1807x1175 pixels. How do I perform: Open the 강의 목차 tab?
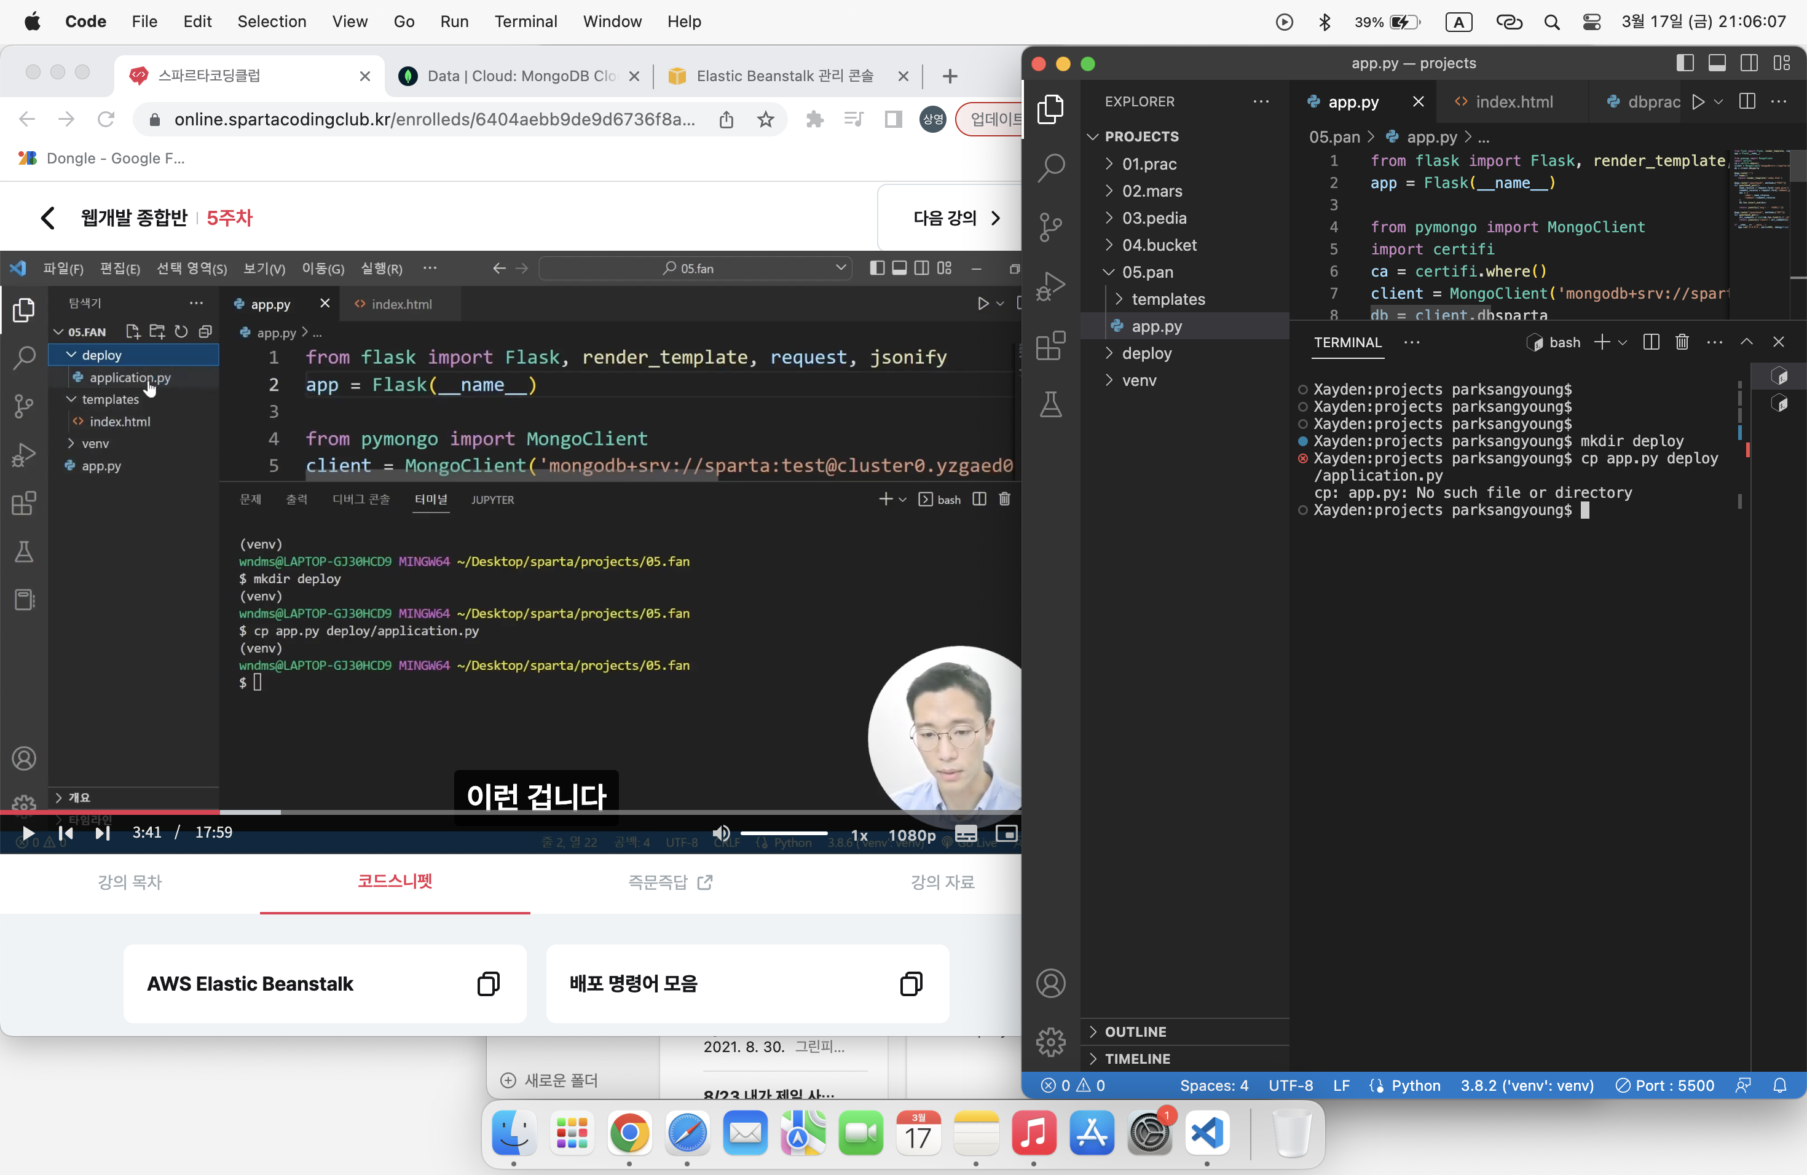pyautogui.click(x=130, y=882)
